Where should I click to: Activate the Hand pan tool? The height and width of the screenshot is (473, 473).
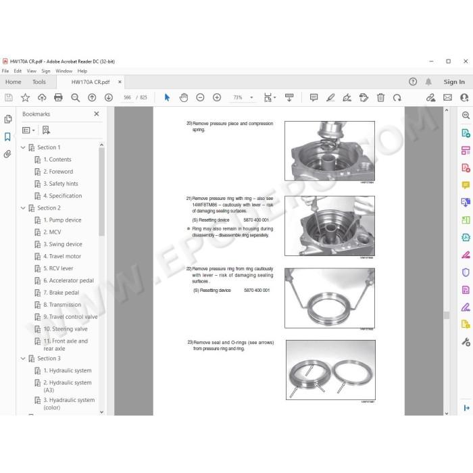[x=183, y=97]
